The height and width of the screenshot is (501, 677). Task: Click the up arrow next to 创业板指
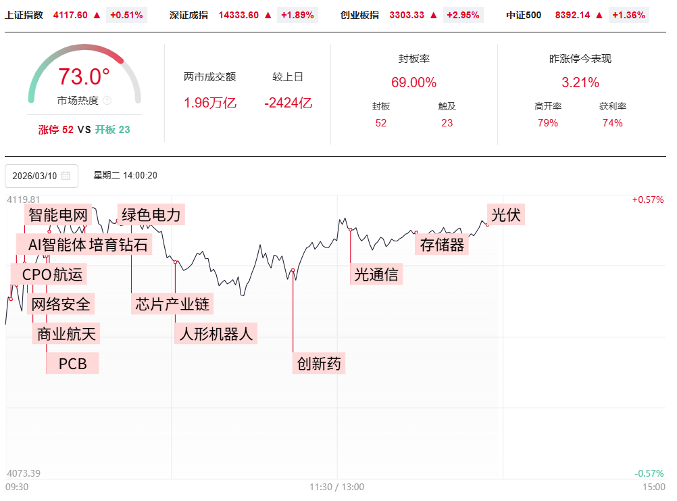(x=434, y=15)
